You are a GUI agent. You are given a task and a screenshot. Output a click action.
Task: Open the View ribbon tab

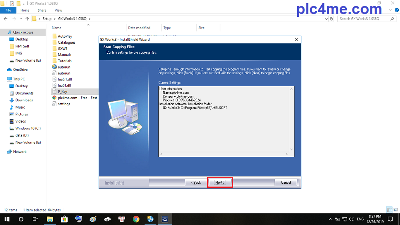pos(58,10)
